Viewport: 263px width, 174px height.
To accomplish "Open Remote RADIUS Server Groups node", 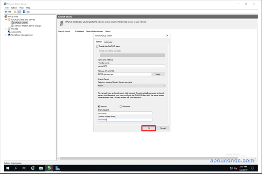I will point(28,25).
